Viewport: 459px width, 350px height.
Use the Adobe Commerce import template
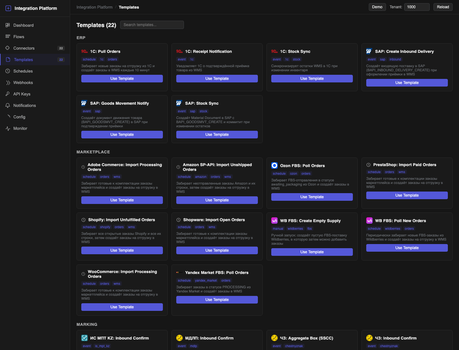122,200
